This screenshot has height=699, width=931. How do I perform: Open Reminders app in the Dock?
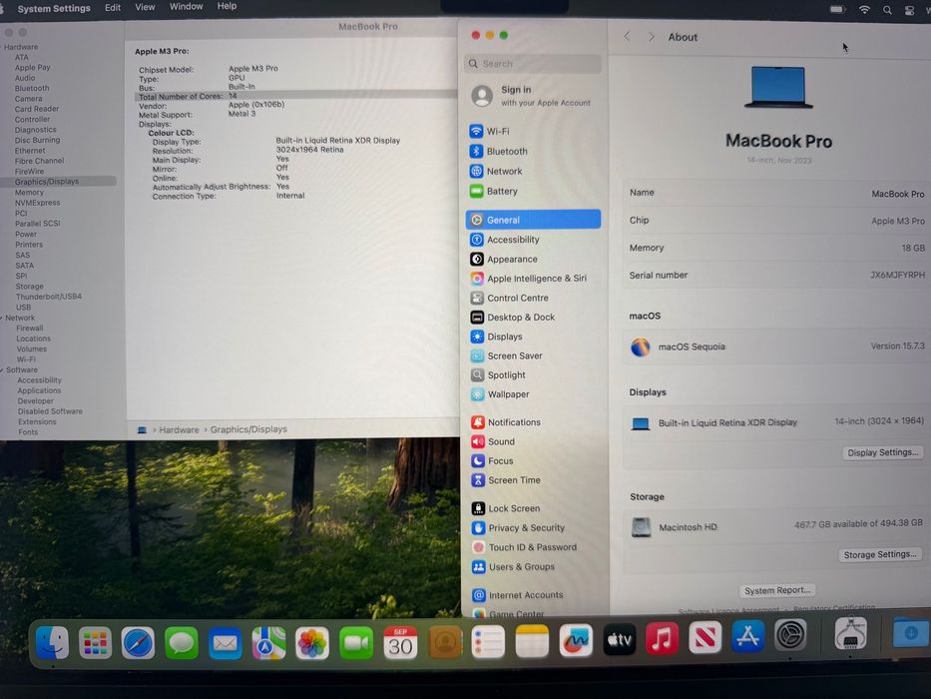[x=488, y=641]
